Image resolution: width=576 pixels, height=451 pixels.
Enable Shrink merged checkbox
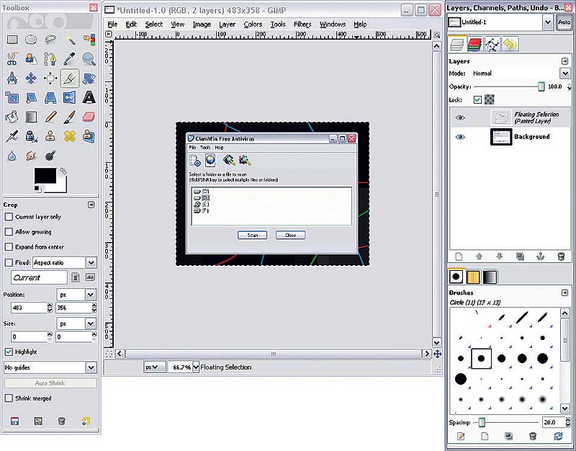pos(9,398)
